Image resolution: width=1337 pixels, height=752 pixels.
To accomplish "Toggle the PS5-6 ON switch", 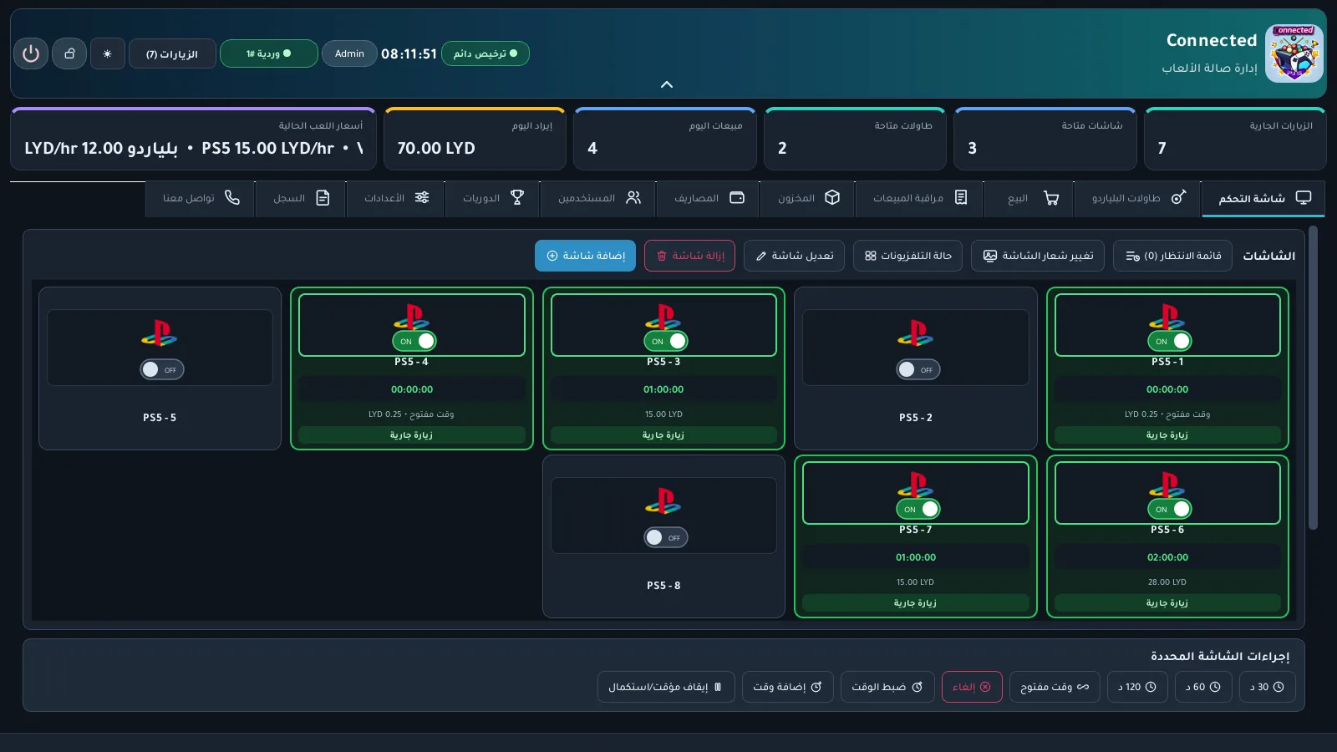I will tap(1170, 509).
